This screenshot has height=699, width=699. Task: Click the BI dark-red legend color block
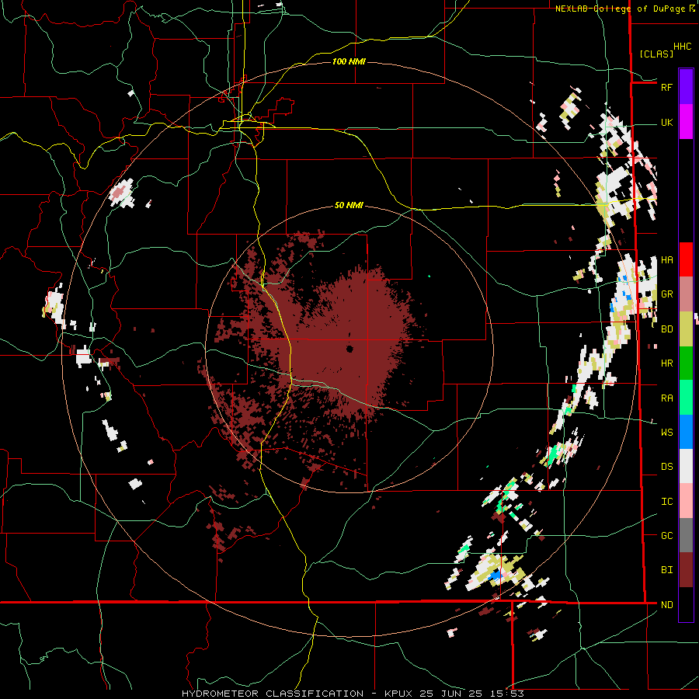point(686,570)
